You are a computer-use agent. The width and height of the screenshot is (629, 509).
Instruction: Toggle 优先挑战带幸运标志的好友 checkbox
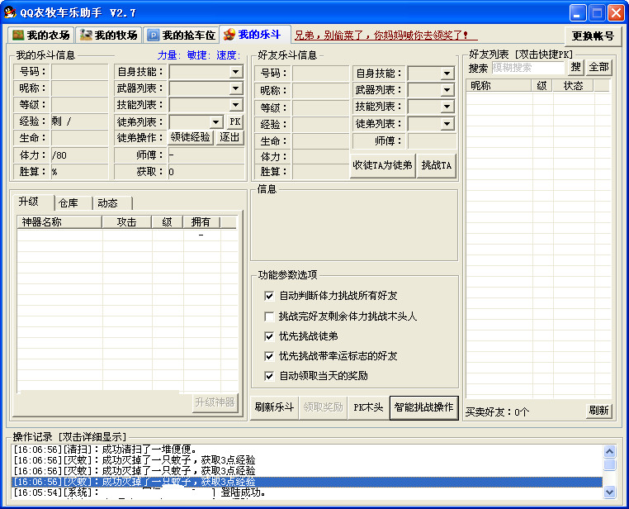[x=269, y=356]
